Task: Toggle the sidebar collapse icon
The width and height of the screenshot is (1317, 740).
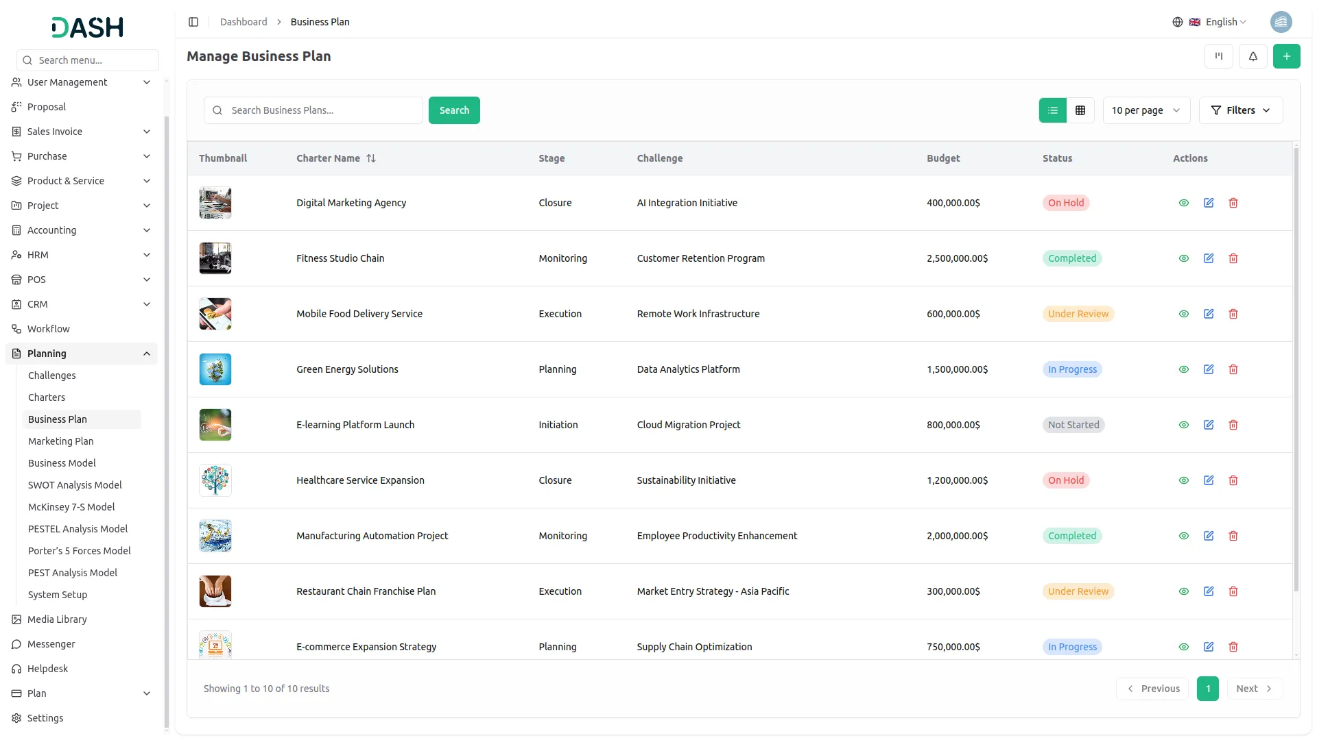Action: coord(193,22)
